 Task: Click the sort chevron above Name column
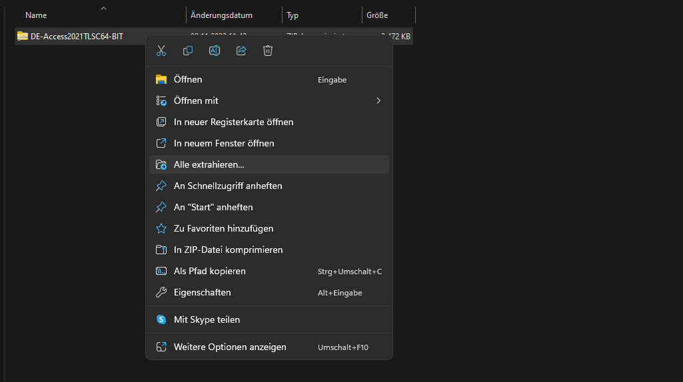(x=103, y=9)
